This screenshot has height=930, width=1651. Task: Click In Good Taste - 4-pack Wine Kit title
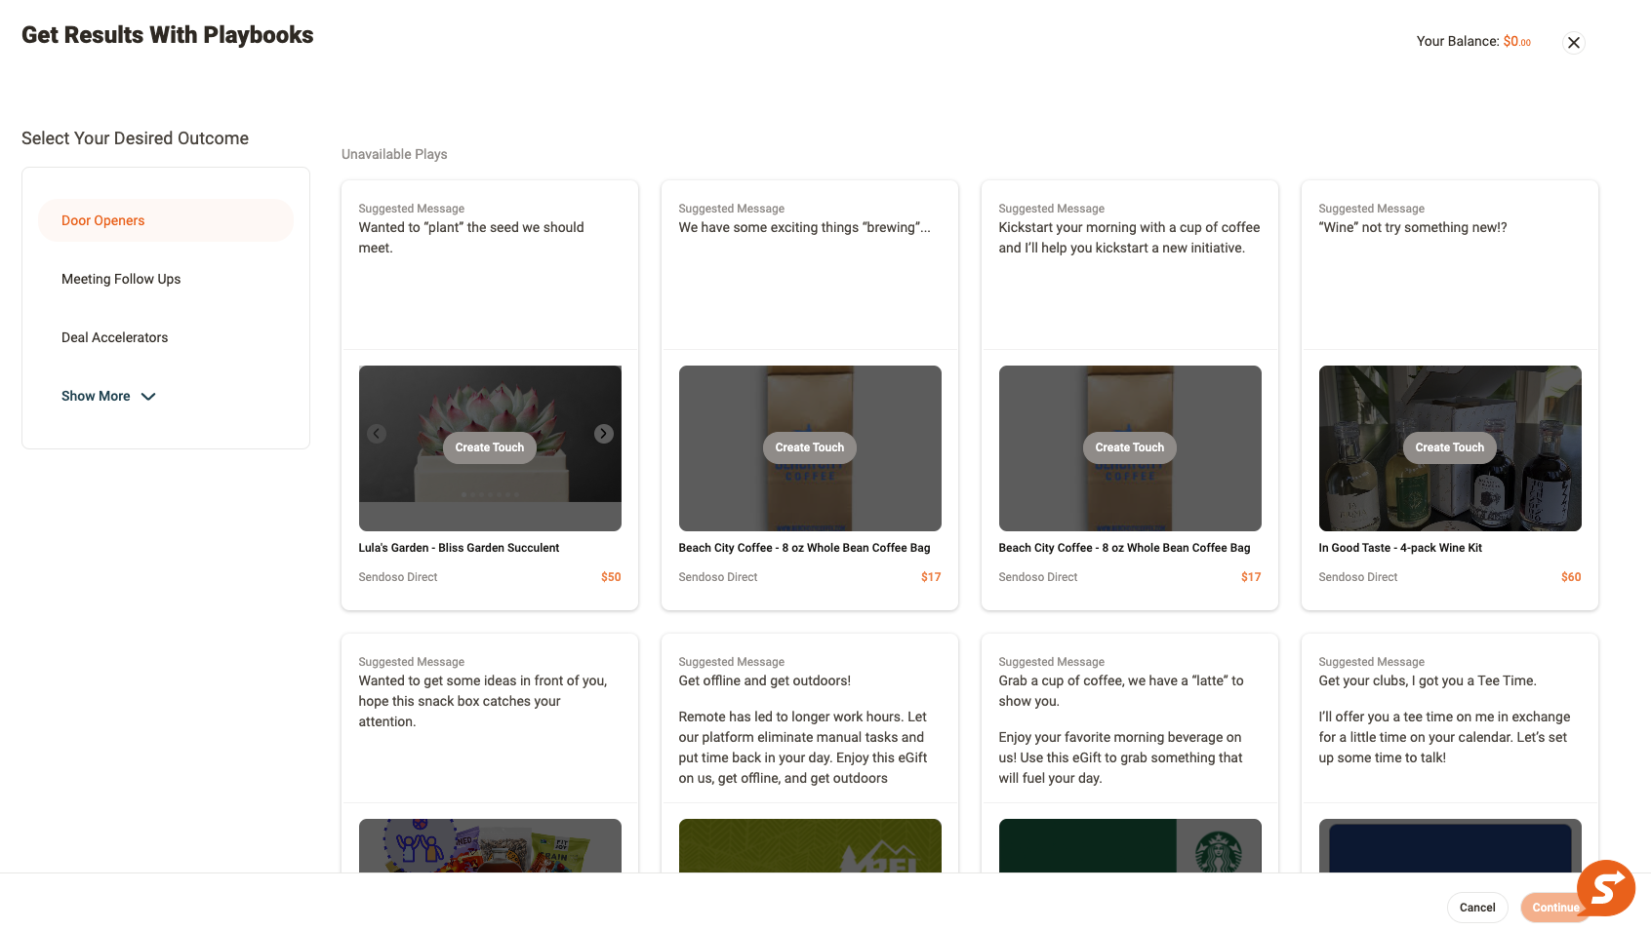pos(1400,548)
